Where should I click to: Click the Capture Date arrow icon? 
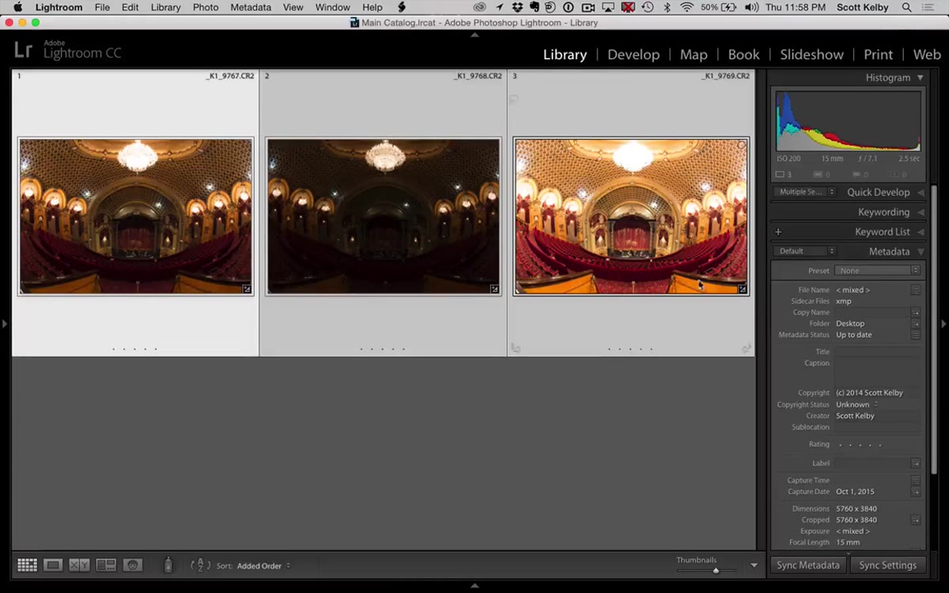click(x=915, y=492)
